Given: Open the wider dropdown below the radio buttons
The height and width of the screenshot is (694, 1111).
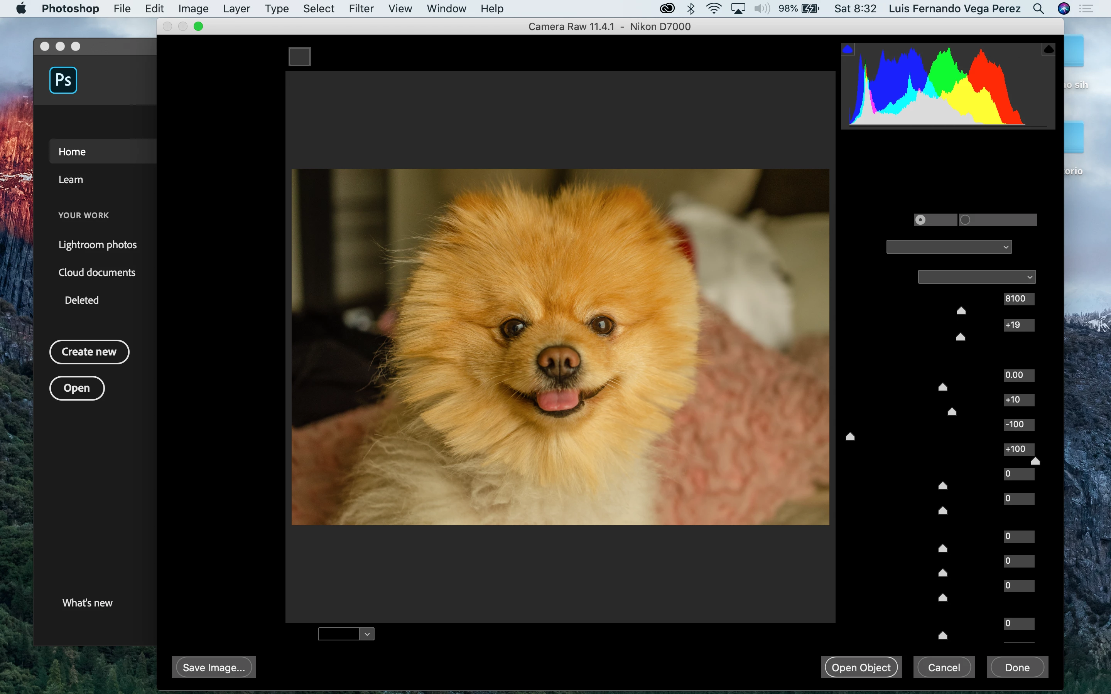Looking at the screenshot, I should (949, 247).
